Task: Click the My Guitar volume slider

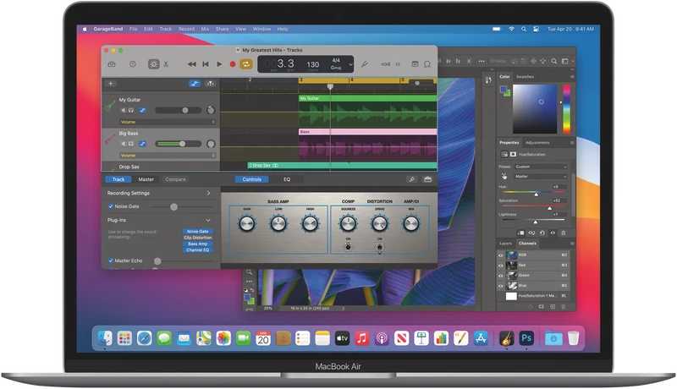Action: (x=179, y=111)
